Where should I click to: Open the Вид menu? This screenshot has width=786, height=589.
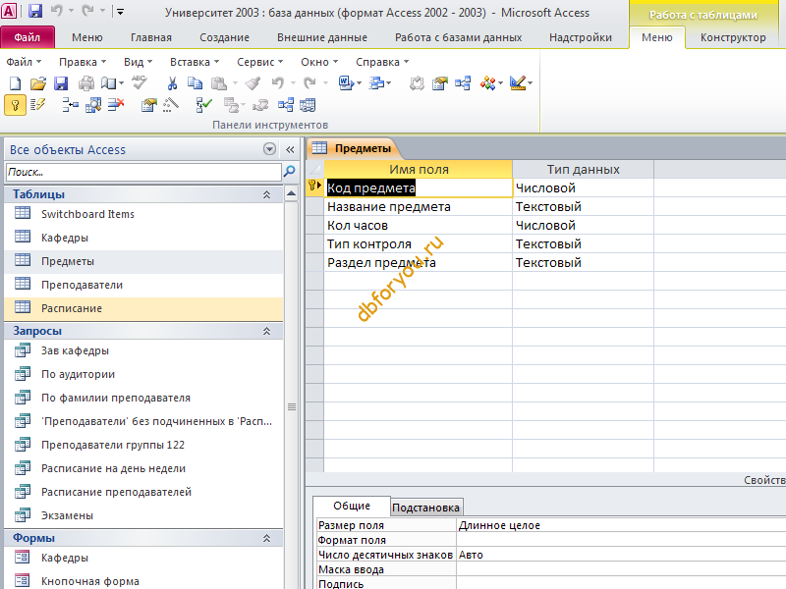point(138,62)
